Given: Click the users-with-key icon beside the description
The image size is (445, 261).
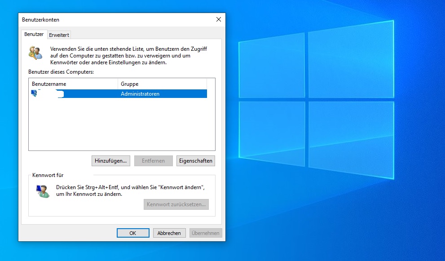Looking at the screenshot, I should click(35, 53).
